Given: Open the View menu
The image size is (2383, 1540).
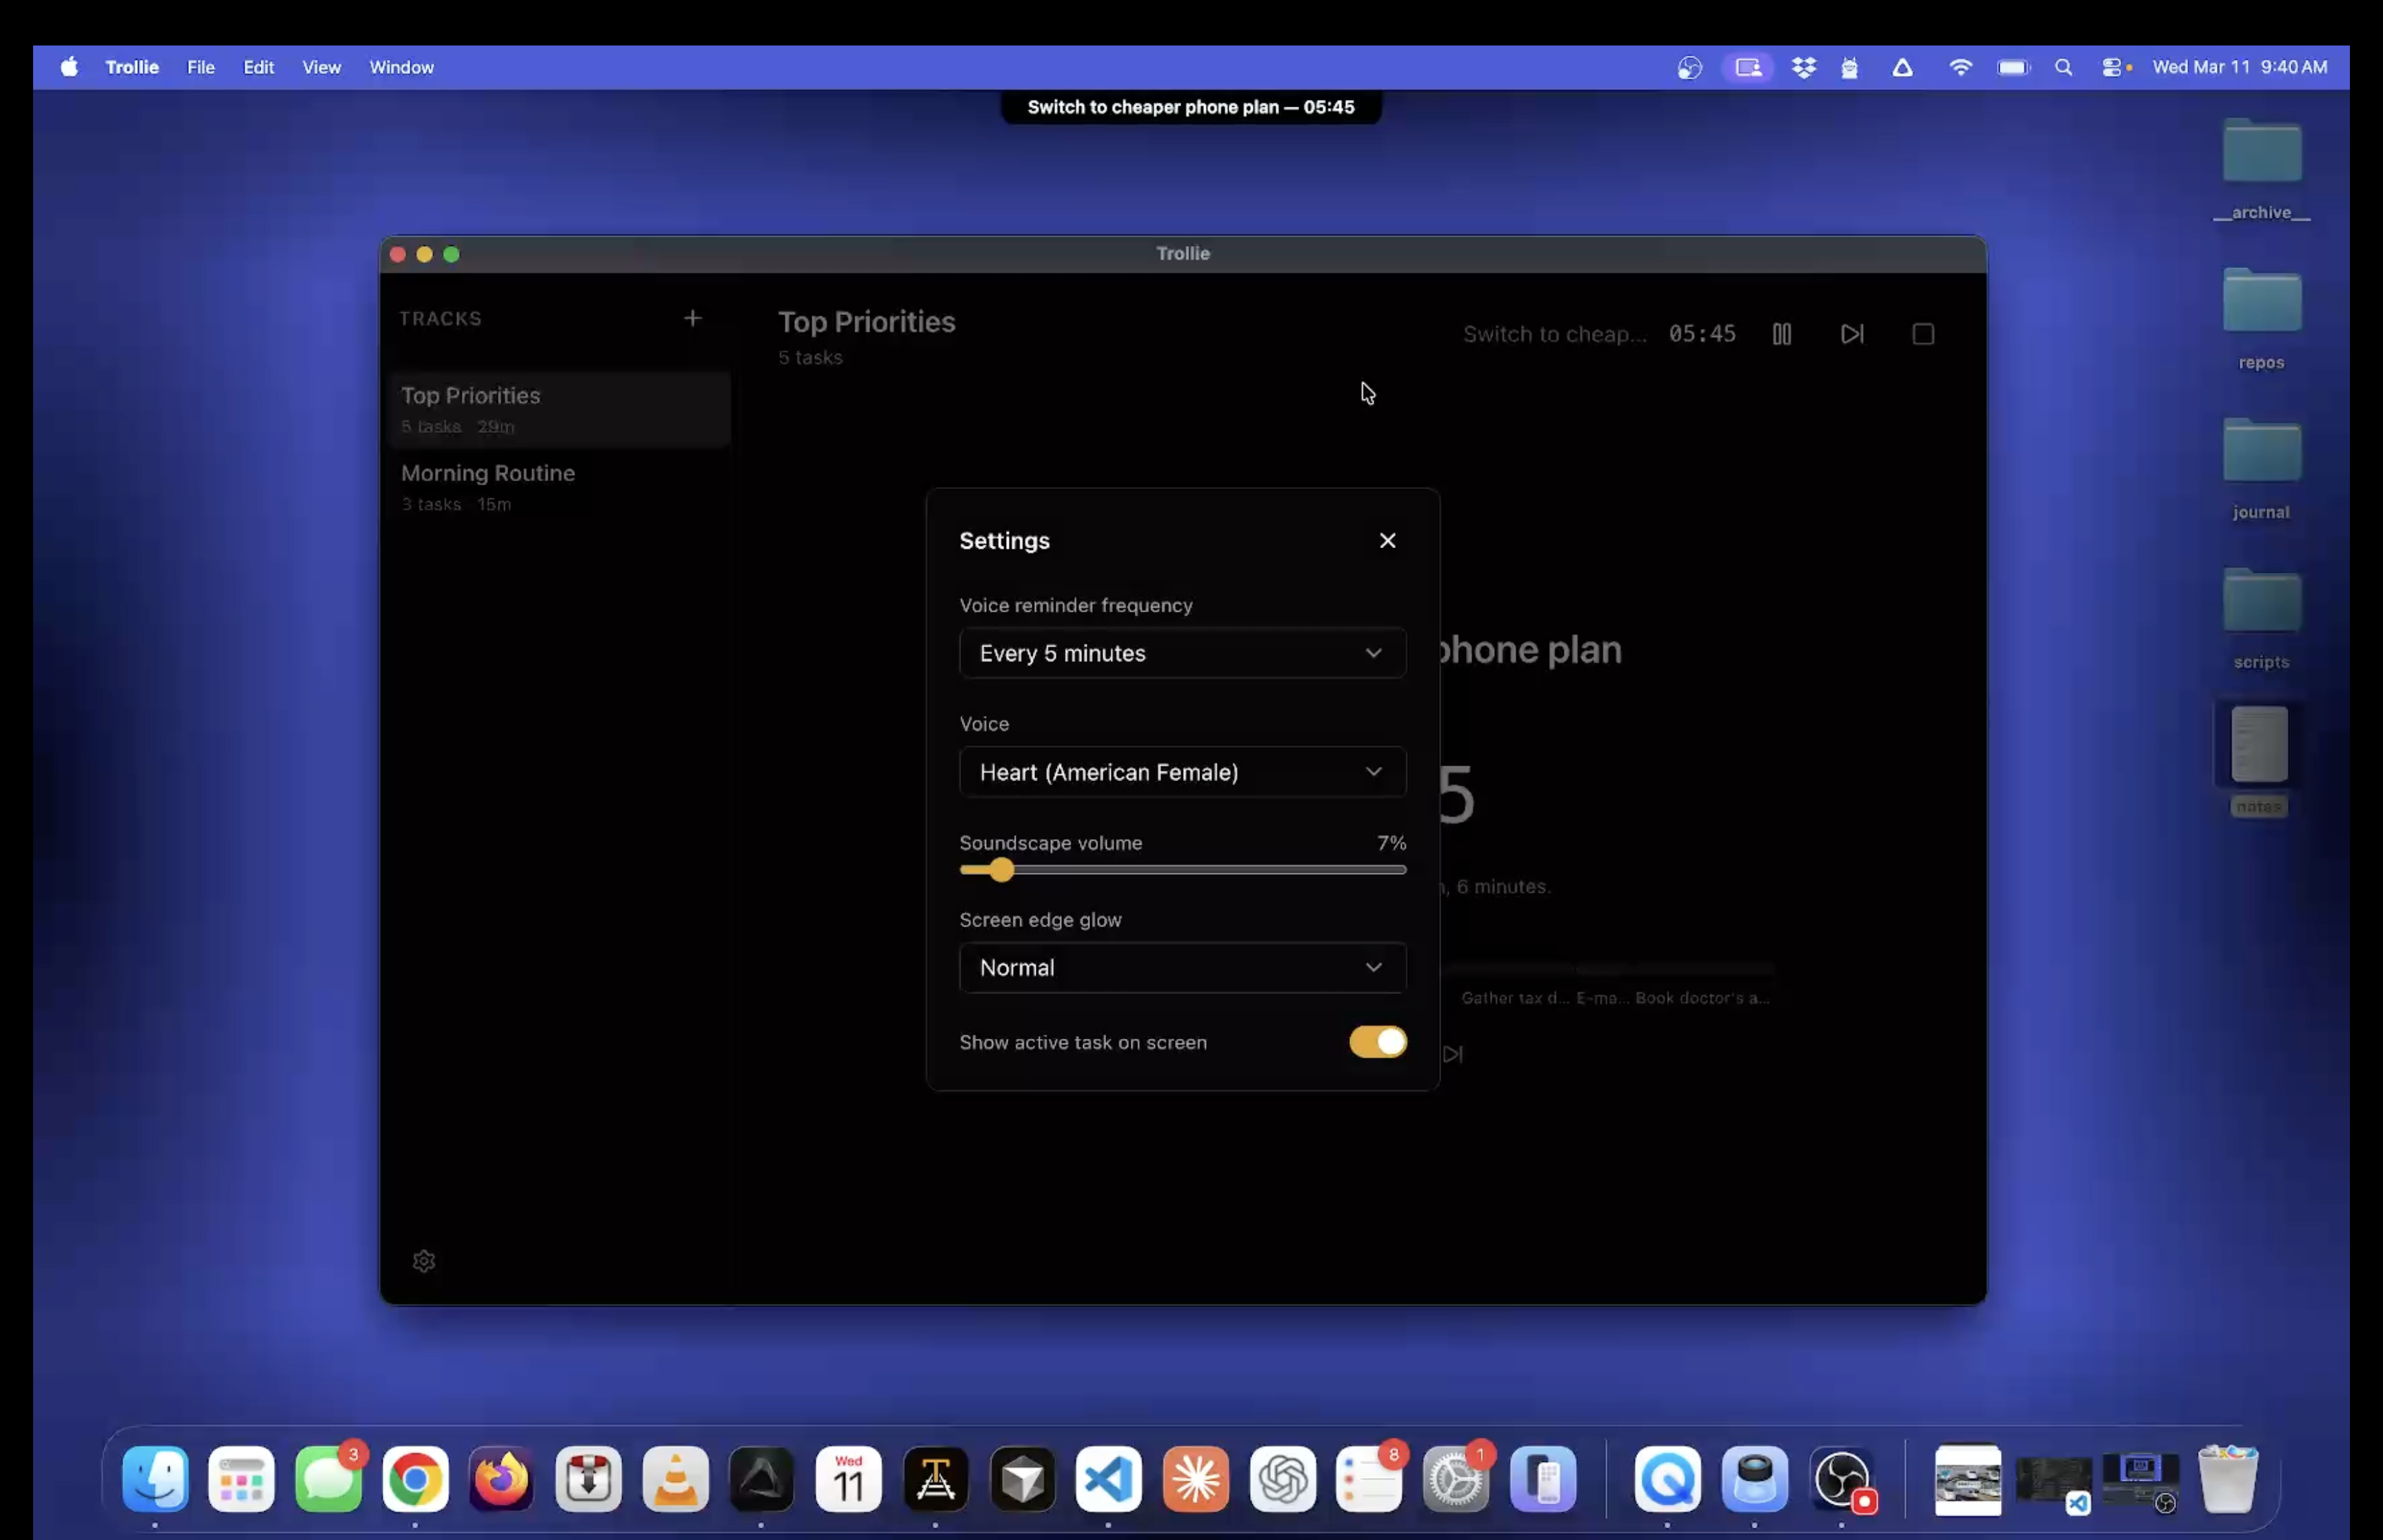Looking at the screenshot, I should [321, 67].
